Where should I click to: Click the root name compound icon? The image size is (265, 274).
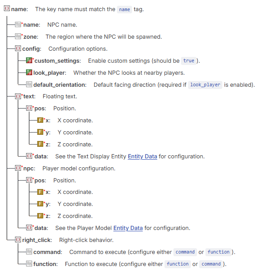pyautogui.click(x=7, y=8)
